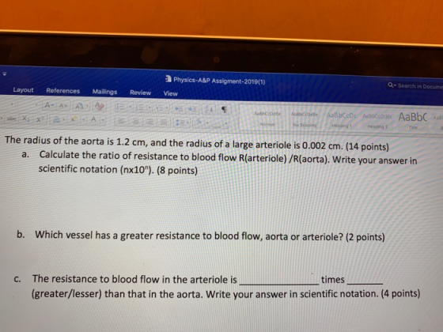Apply the Heading 1 style

coord(342,120)
